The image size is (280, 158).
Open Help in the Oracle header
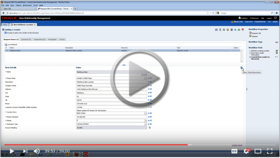point(262,18)
